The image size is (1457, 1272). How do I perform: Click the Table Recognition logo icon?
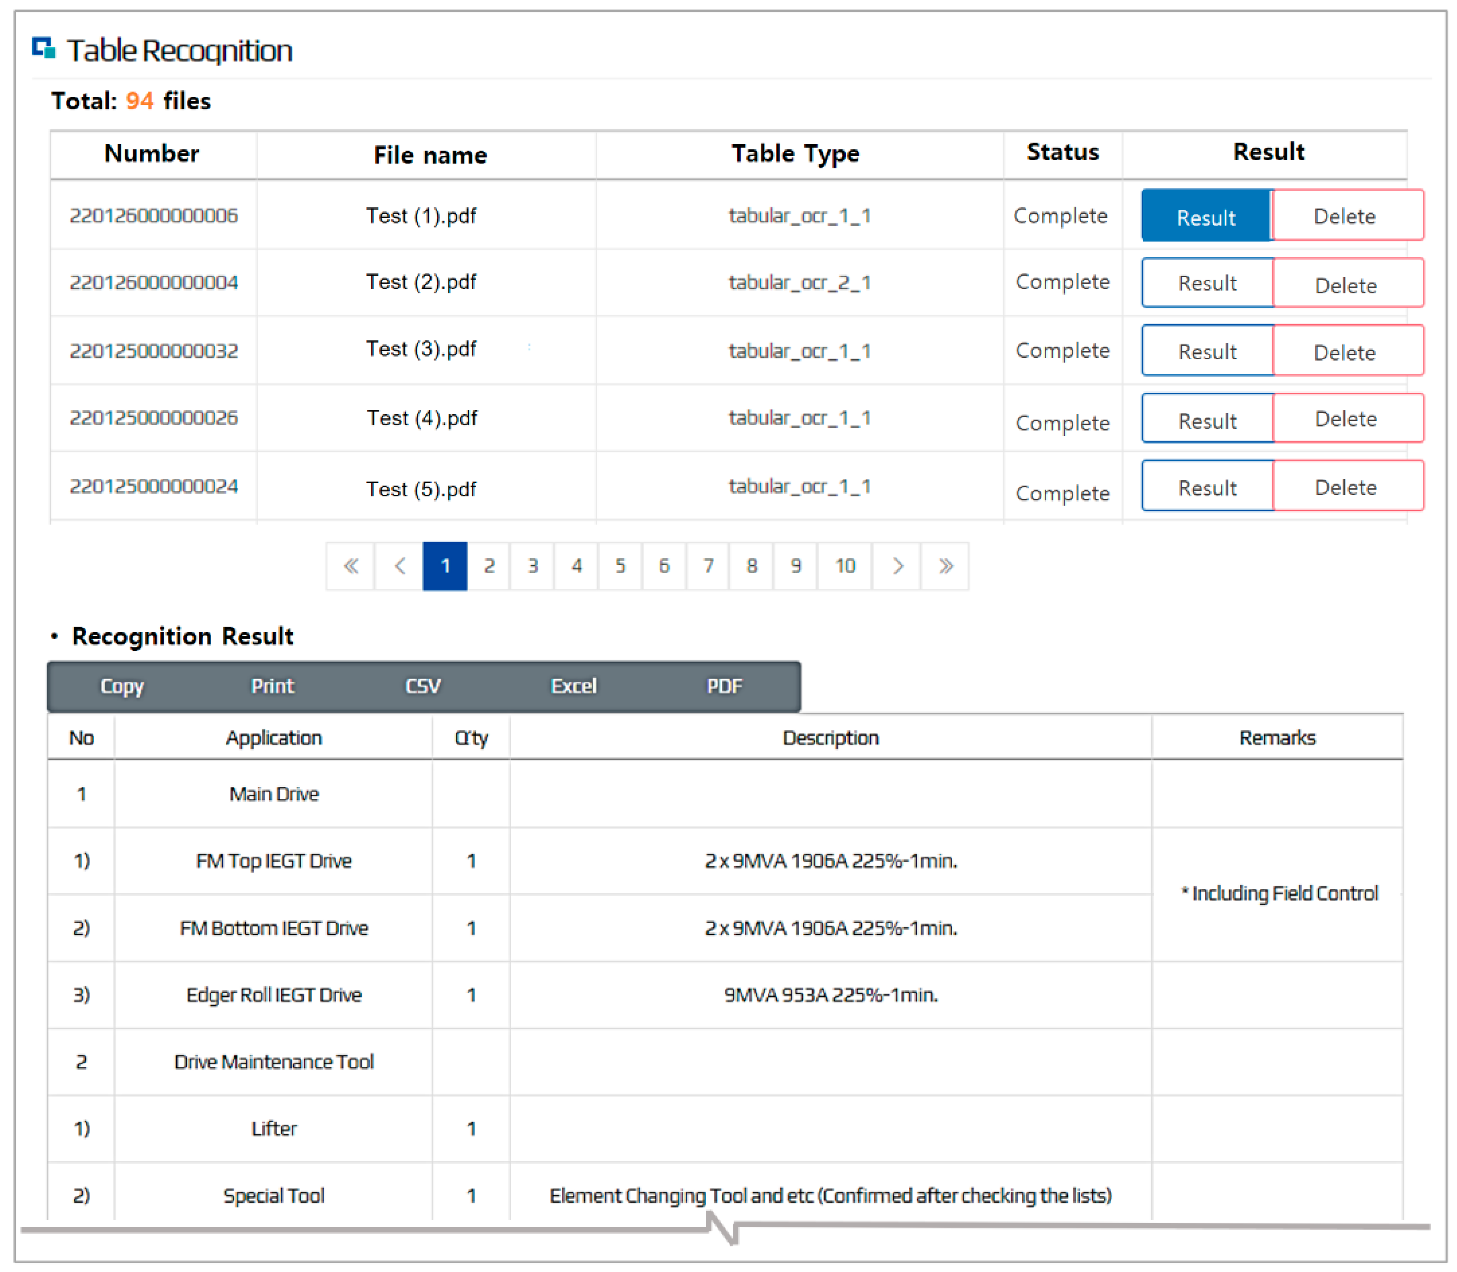coord(44,48)
